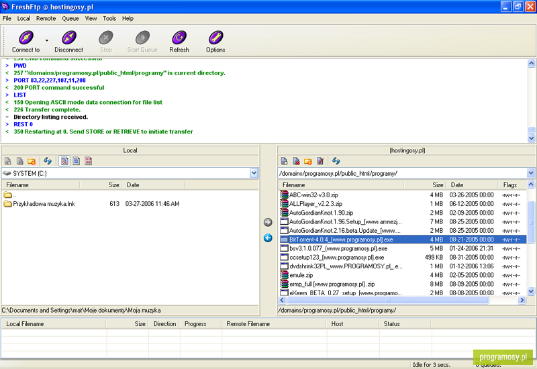Click the rename file icon in Local panel

click(8, 161)
